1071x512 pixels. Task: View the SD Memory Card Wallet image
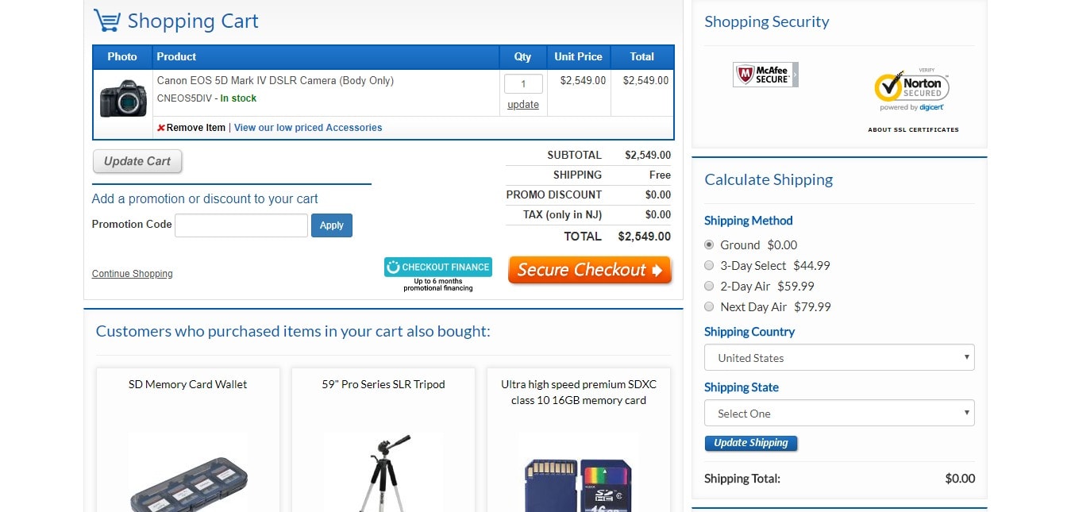point(188,472)
